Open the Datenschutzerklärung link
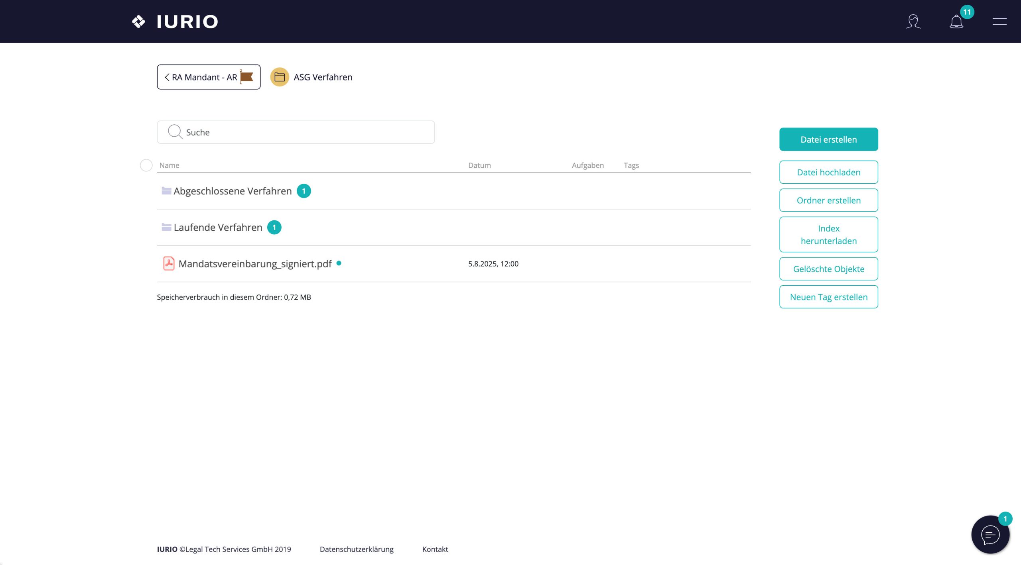 coord(357,549)
